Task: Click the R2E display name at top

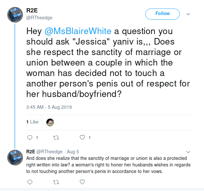Action: (32, 10)
